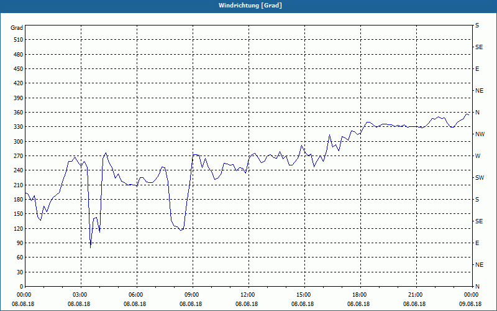Click the chart title "Windrichtung [Grad]"
The height and width of the screenshot is (311, 497).
tap(250, 6)
